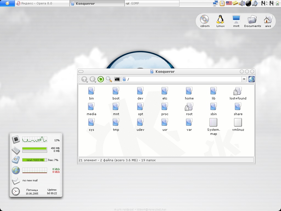
Task: Switch to the Opera 8.0 taskbar entry
Action: point(42,3)
